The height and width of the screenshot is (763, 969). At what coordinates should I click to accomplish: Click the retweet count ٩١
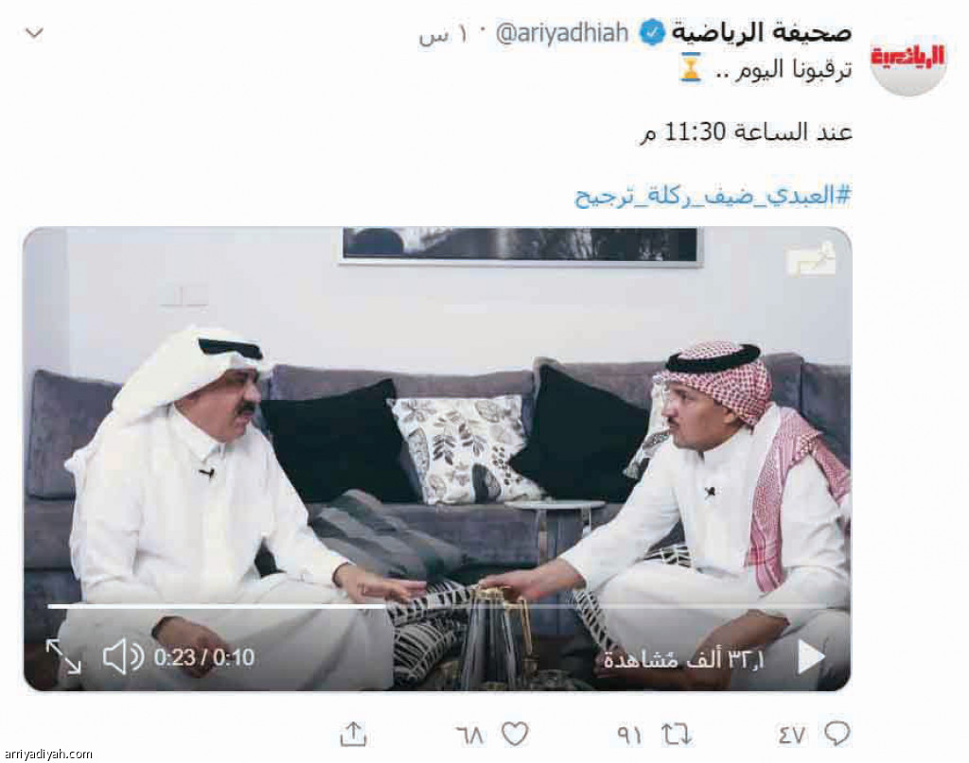click(629, 735)
